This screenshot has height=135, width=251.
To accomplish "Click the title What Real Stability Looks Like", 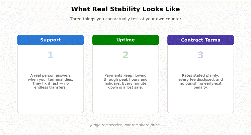I will [125, 9].
